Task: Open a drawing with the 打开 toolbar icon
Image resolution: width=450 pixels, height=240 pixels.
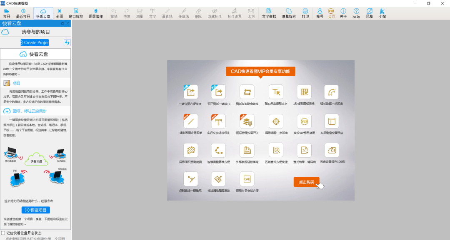Action: click(7, 13)
